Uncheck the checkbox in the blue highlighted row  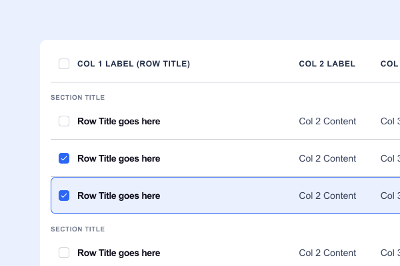tap(64, 196)
